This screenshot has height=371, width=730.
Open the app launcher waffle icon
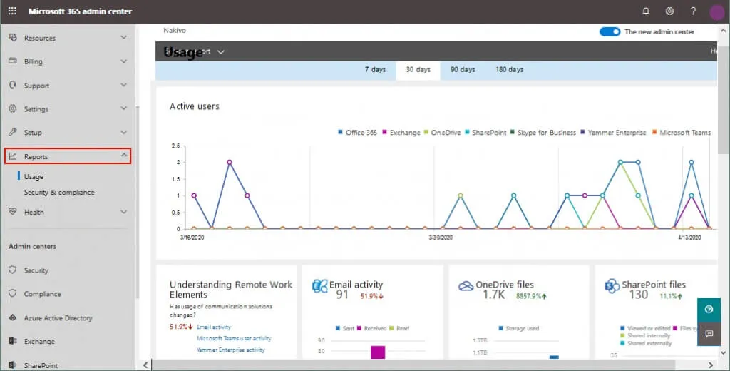(x=12, y=11)
